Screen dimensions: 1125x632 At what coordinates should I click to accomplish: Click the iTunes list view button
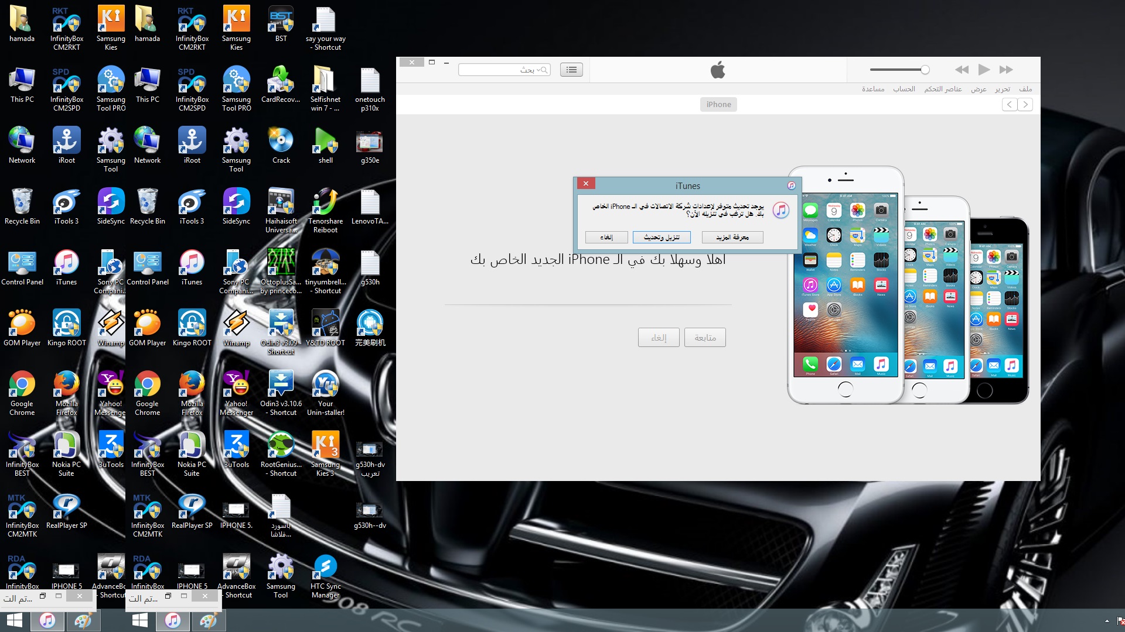571,70
